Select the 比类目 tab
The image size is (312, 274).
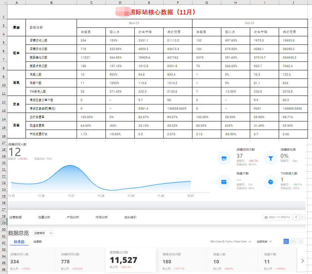(x=38, y=242)
